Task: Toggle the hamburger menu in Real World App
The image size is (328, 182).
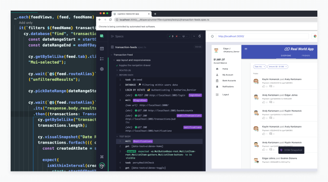Action: tap(246, 49)
